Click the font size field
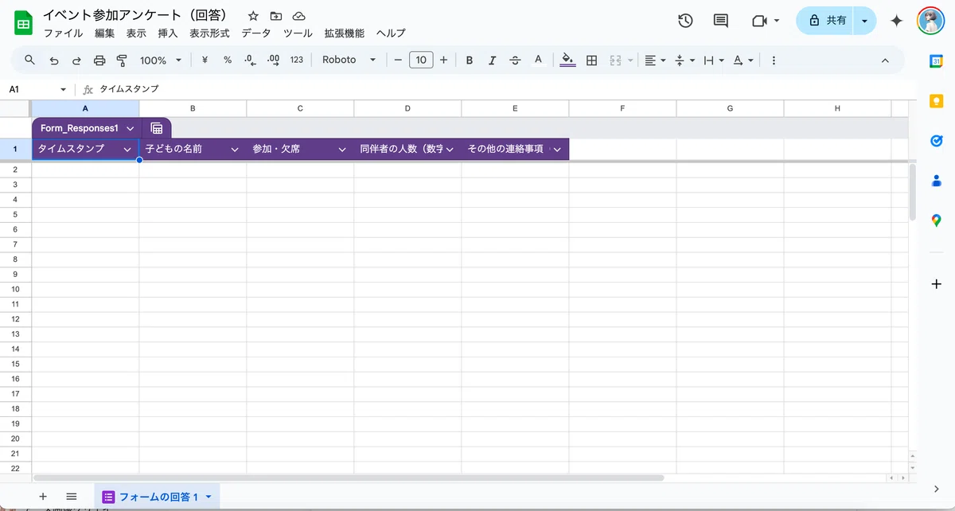955x511 pixels. [421, 60]
